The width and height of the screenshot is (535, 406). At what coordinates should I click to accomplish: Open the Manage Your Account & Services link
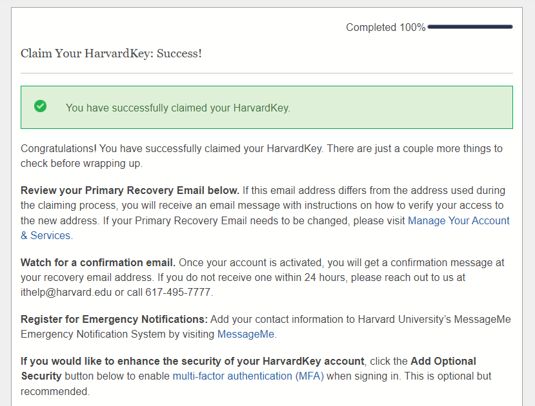click(458, 221)
